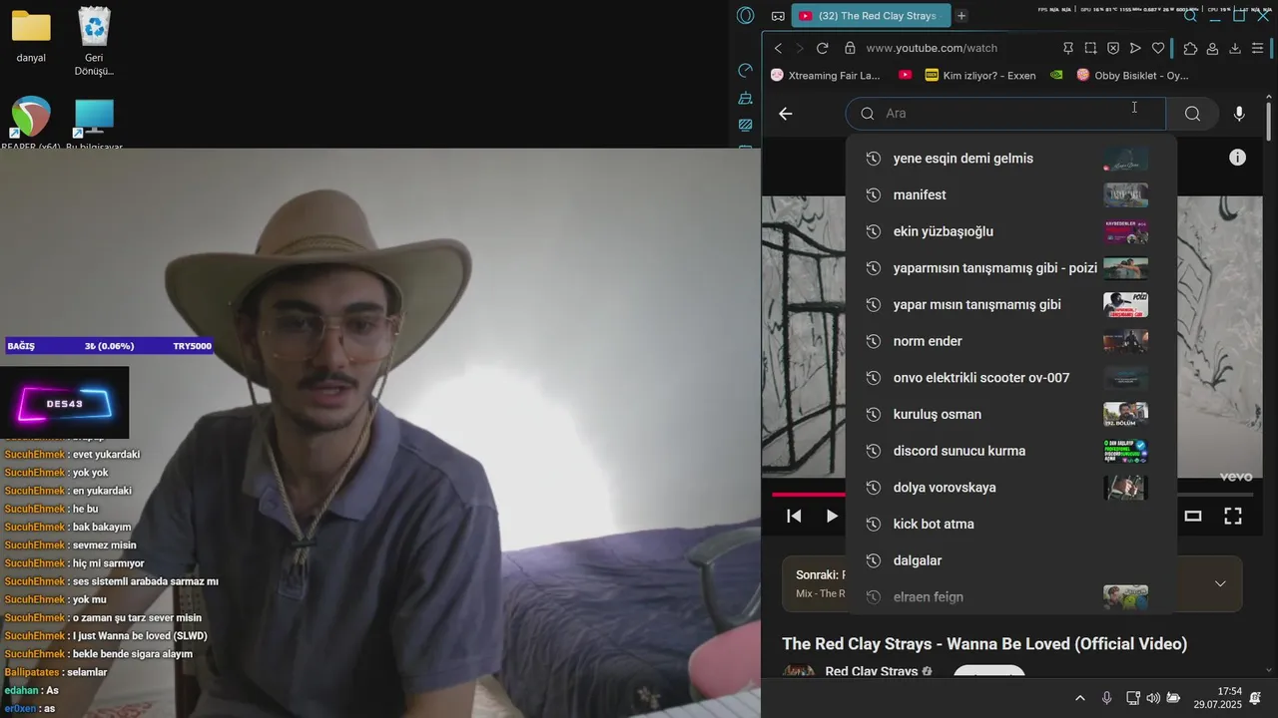Image resolution: width=1278 pixels, height=718 pixels.
Task: Open Geri Dönüşüm recycle bin icon
Action: tap(94, 42)
